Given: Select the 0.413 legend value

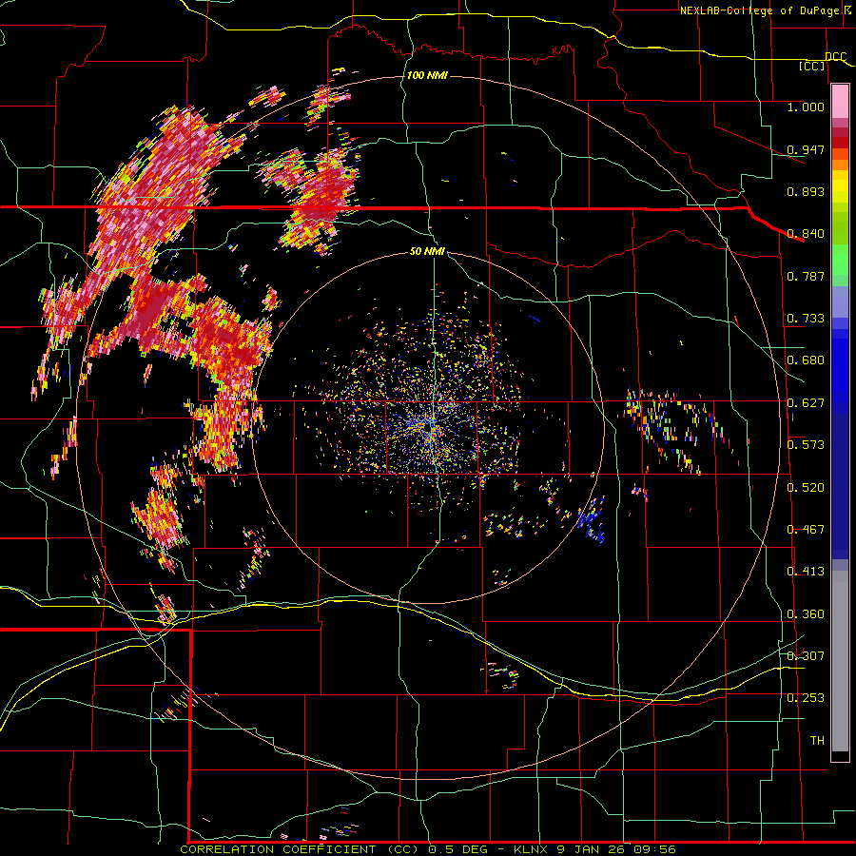Looking at the screenshot, I should point(806,572).
